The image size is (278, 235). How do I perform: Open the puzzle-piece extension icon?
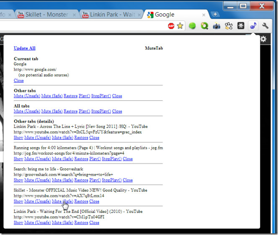[229, 26]
